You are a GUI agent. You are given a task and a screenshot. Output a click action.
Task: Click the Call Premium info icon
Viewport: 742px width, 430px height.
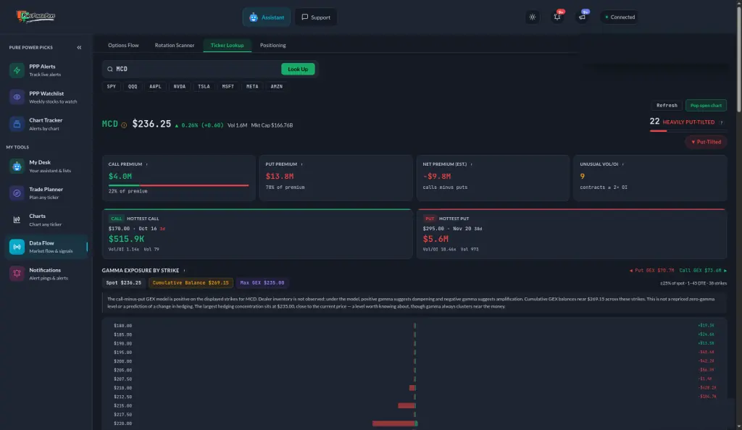pyautogui.click(x=146, y=164)
